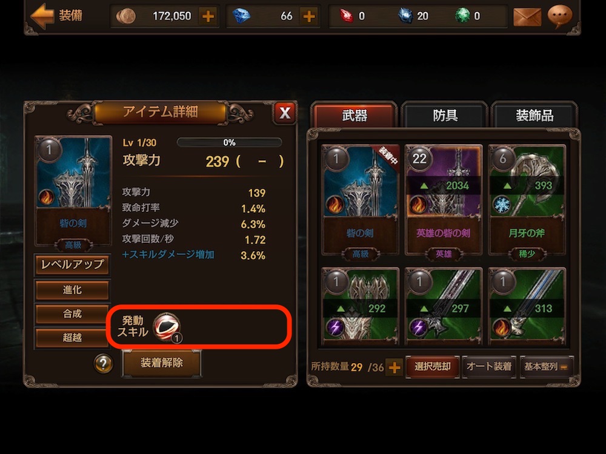The image size is (606, 454).
Task: Select the 武器 tab
Action: point(355,115)
